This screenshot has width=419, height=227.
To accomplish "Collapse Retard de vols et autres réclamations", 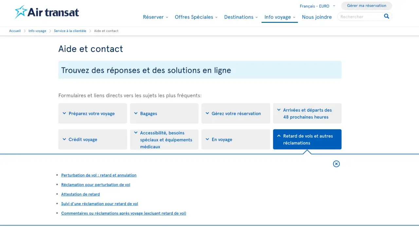I will coord(307,139).
